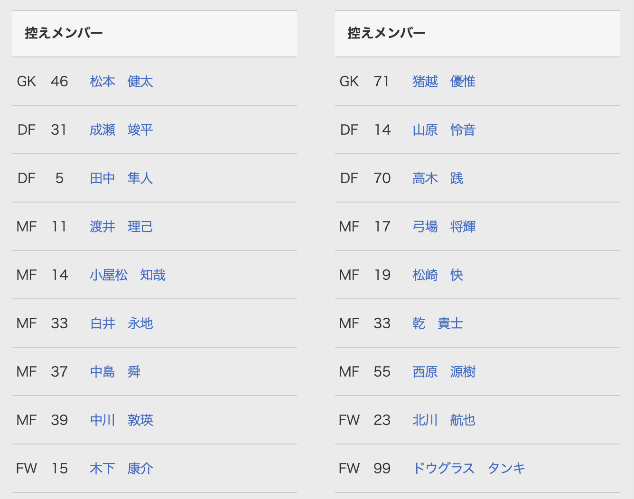This screenshot has width=634, height=499.
Task: Open 中島 舜 player page
Action: [115, 372]
